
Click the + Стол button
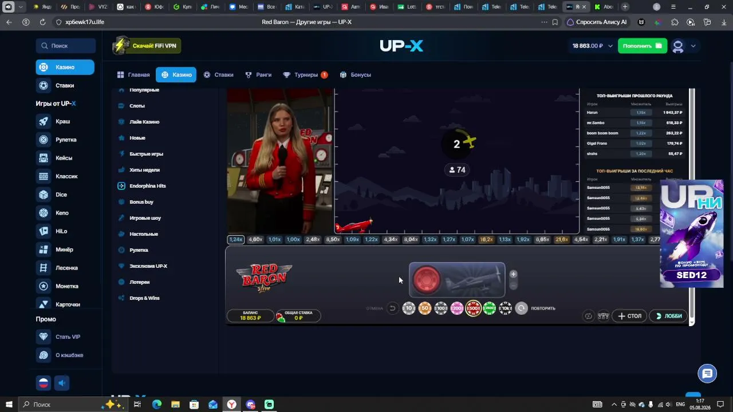(630, 316)
